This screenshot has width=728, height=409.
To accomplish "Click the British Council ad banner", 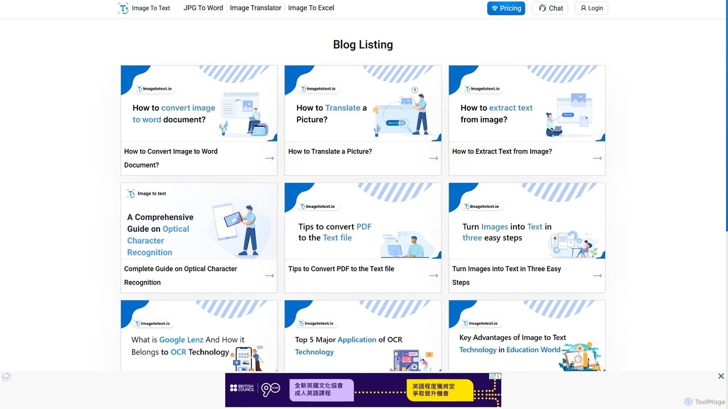I will (363, 390).
